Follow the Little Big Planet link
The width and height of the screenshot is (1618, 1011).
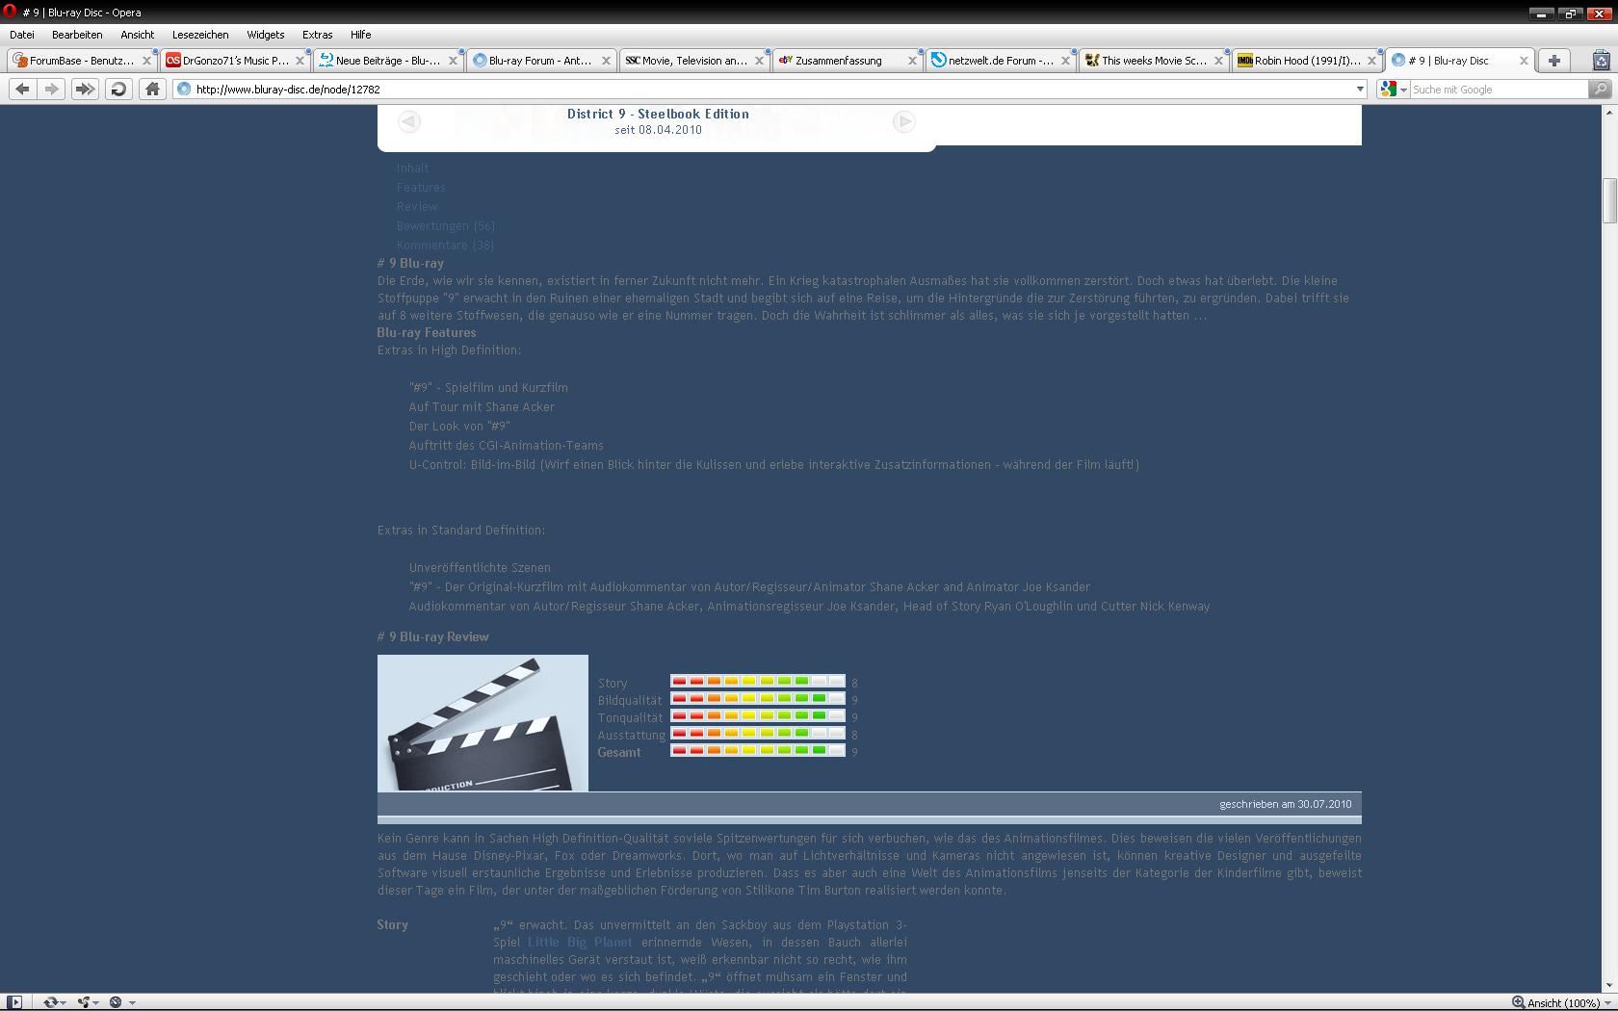pyautogui.click(x=580, y=943)
